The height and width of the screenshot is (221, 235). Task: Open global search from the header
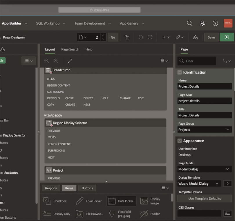coord(189,23)
